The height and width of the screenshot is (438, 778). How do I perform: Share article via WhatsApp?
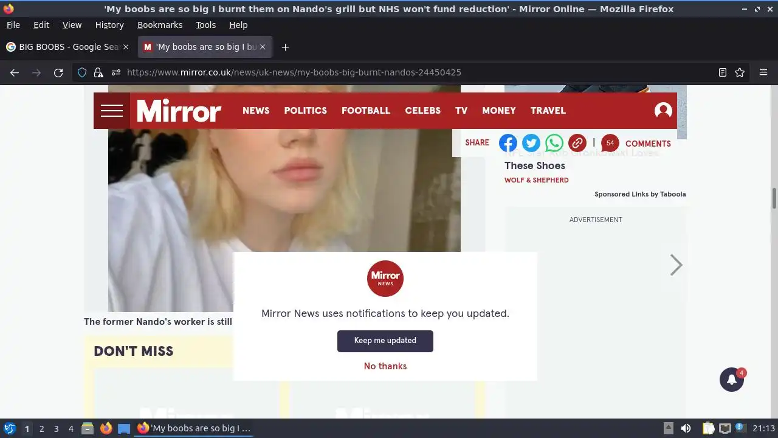tap(554, 143)
